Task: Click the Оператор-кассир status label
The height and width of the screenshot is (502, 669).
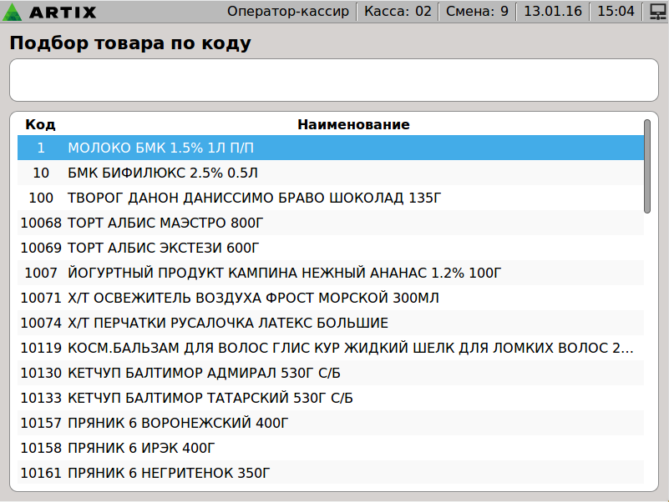Action: pos(291,12)
